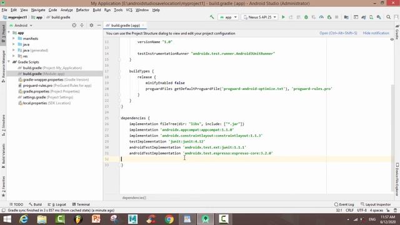400x225 pixels.
Task: Close the build.gradle (app) editor tab
Action: click(x=143, y=25)
